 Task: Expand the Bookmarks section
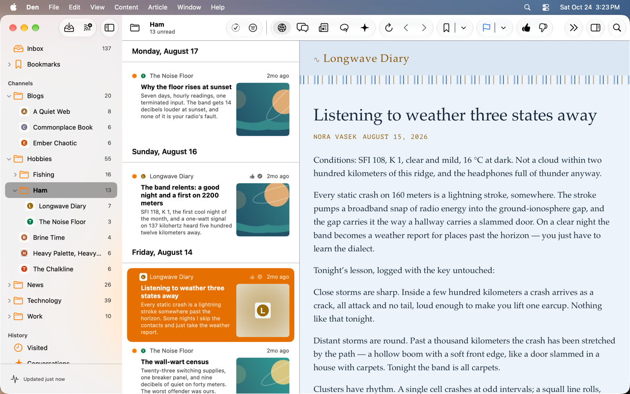click(x=9, y=65)
